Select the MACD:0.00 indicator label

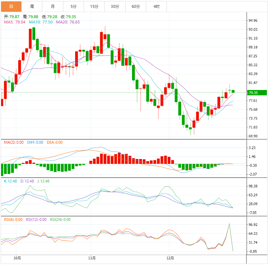(x=14, y=142)
